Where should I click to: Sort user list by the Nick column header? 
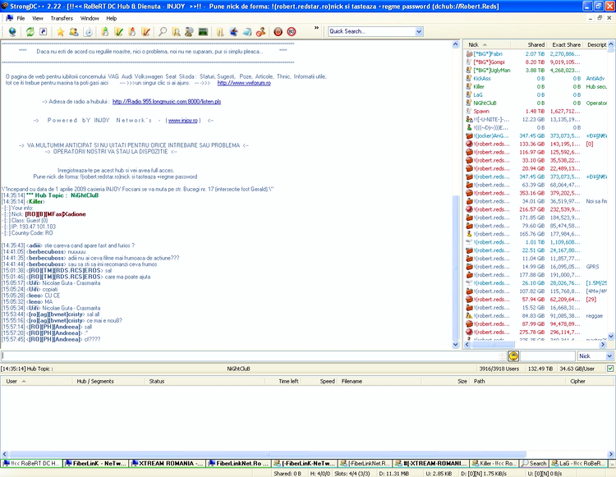click(487, 45)
